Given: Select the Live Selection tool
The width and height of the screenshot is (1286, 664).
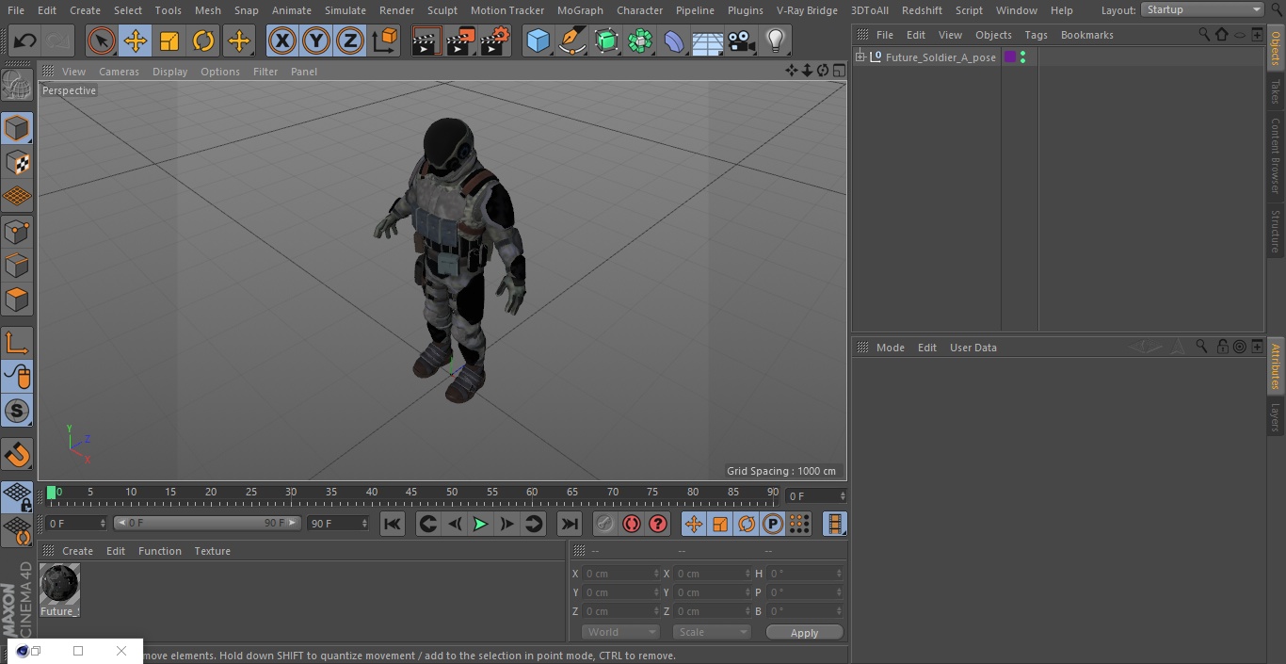Looking at the screenshot, I should [x=101, y=40].
